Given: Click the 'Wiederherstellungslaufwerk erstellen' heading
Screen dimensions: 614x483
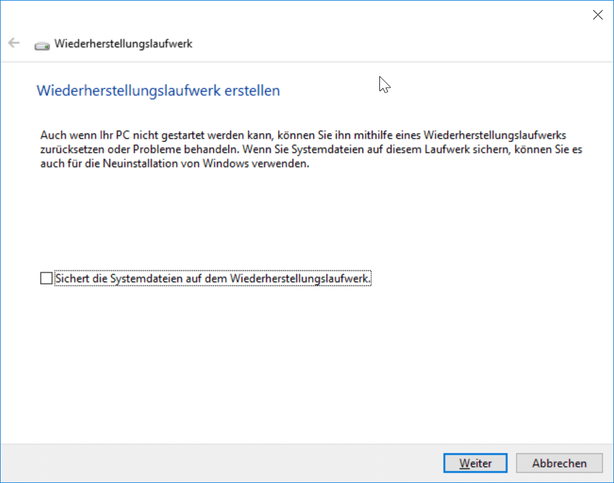Looking at the screenshot, I should point(158,91).
